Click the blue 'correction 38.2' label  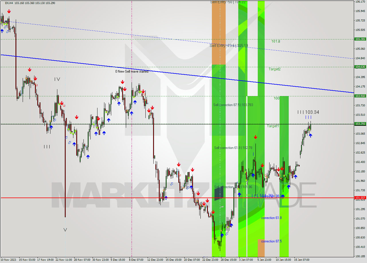pyautogui.click(x=271, y=196)
